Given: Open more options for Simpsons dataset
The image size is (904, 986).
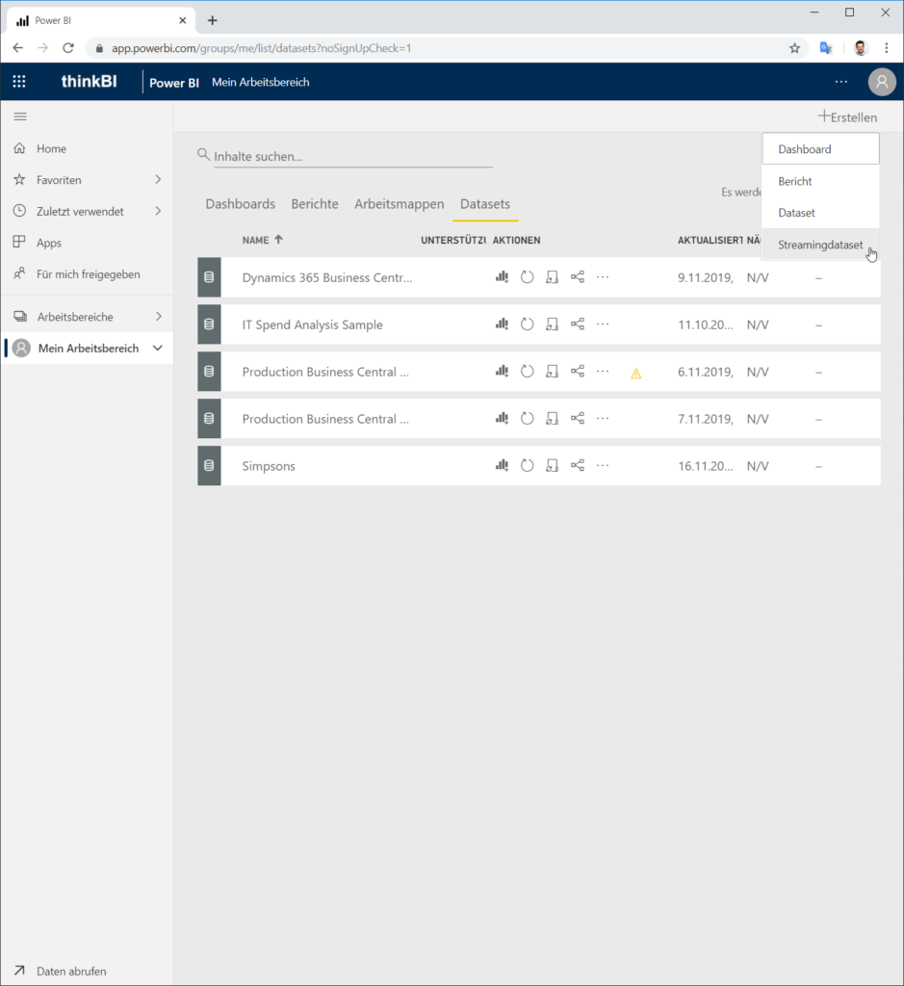Looking at the screenshot, I should pyautogui.click(x=603, y=466).
